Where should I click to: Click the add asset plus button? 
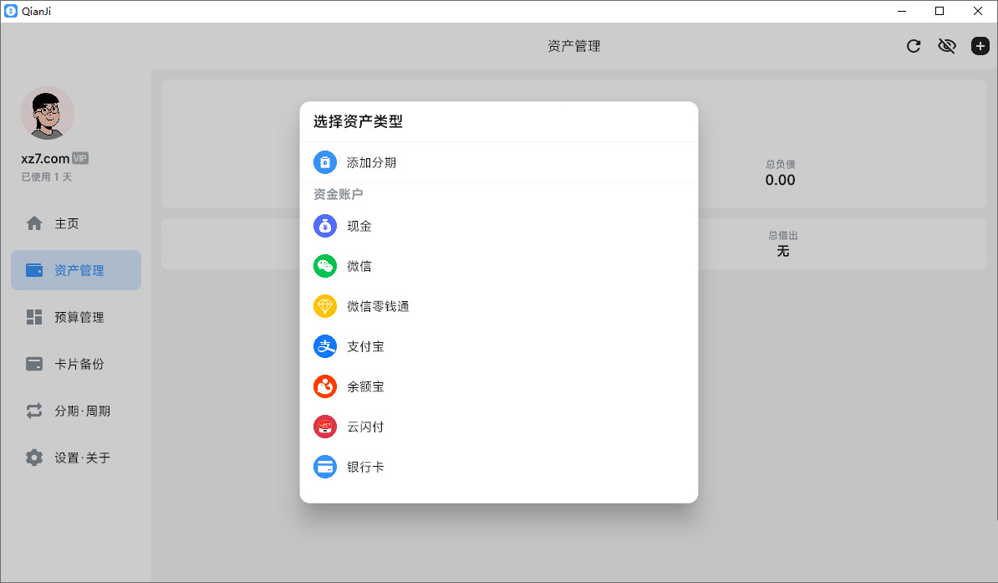pos(980,46)
